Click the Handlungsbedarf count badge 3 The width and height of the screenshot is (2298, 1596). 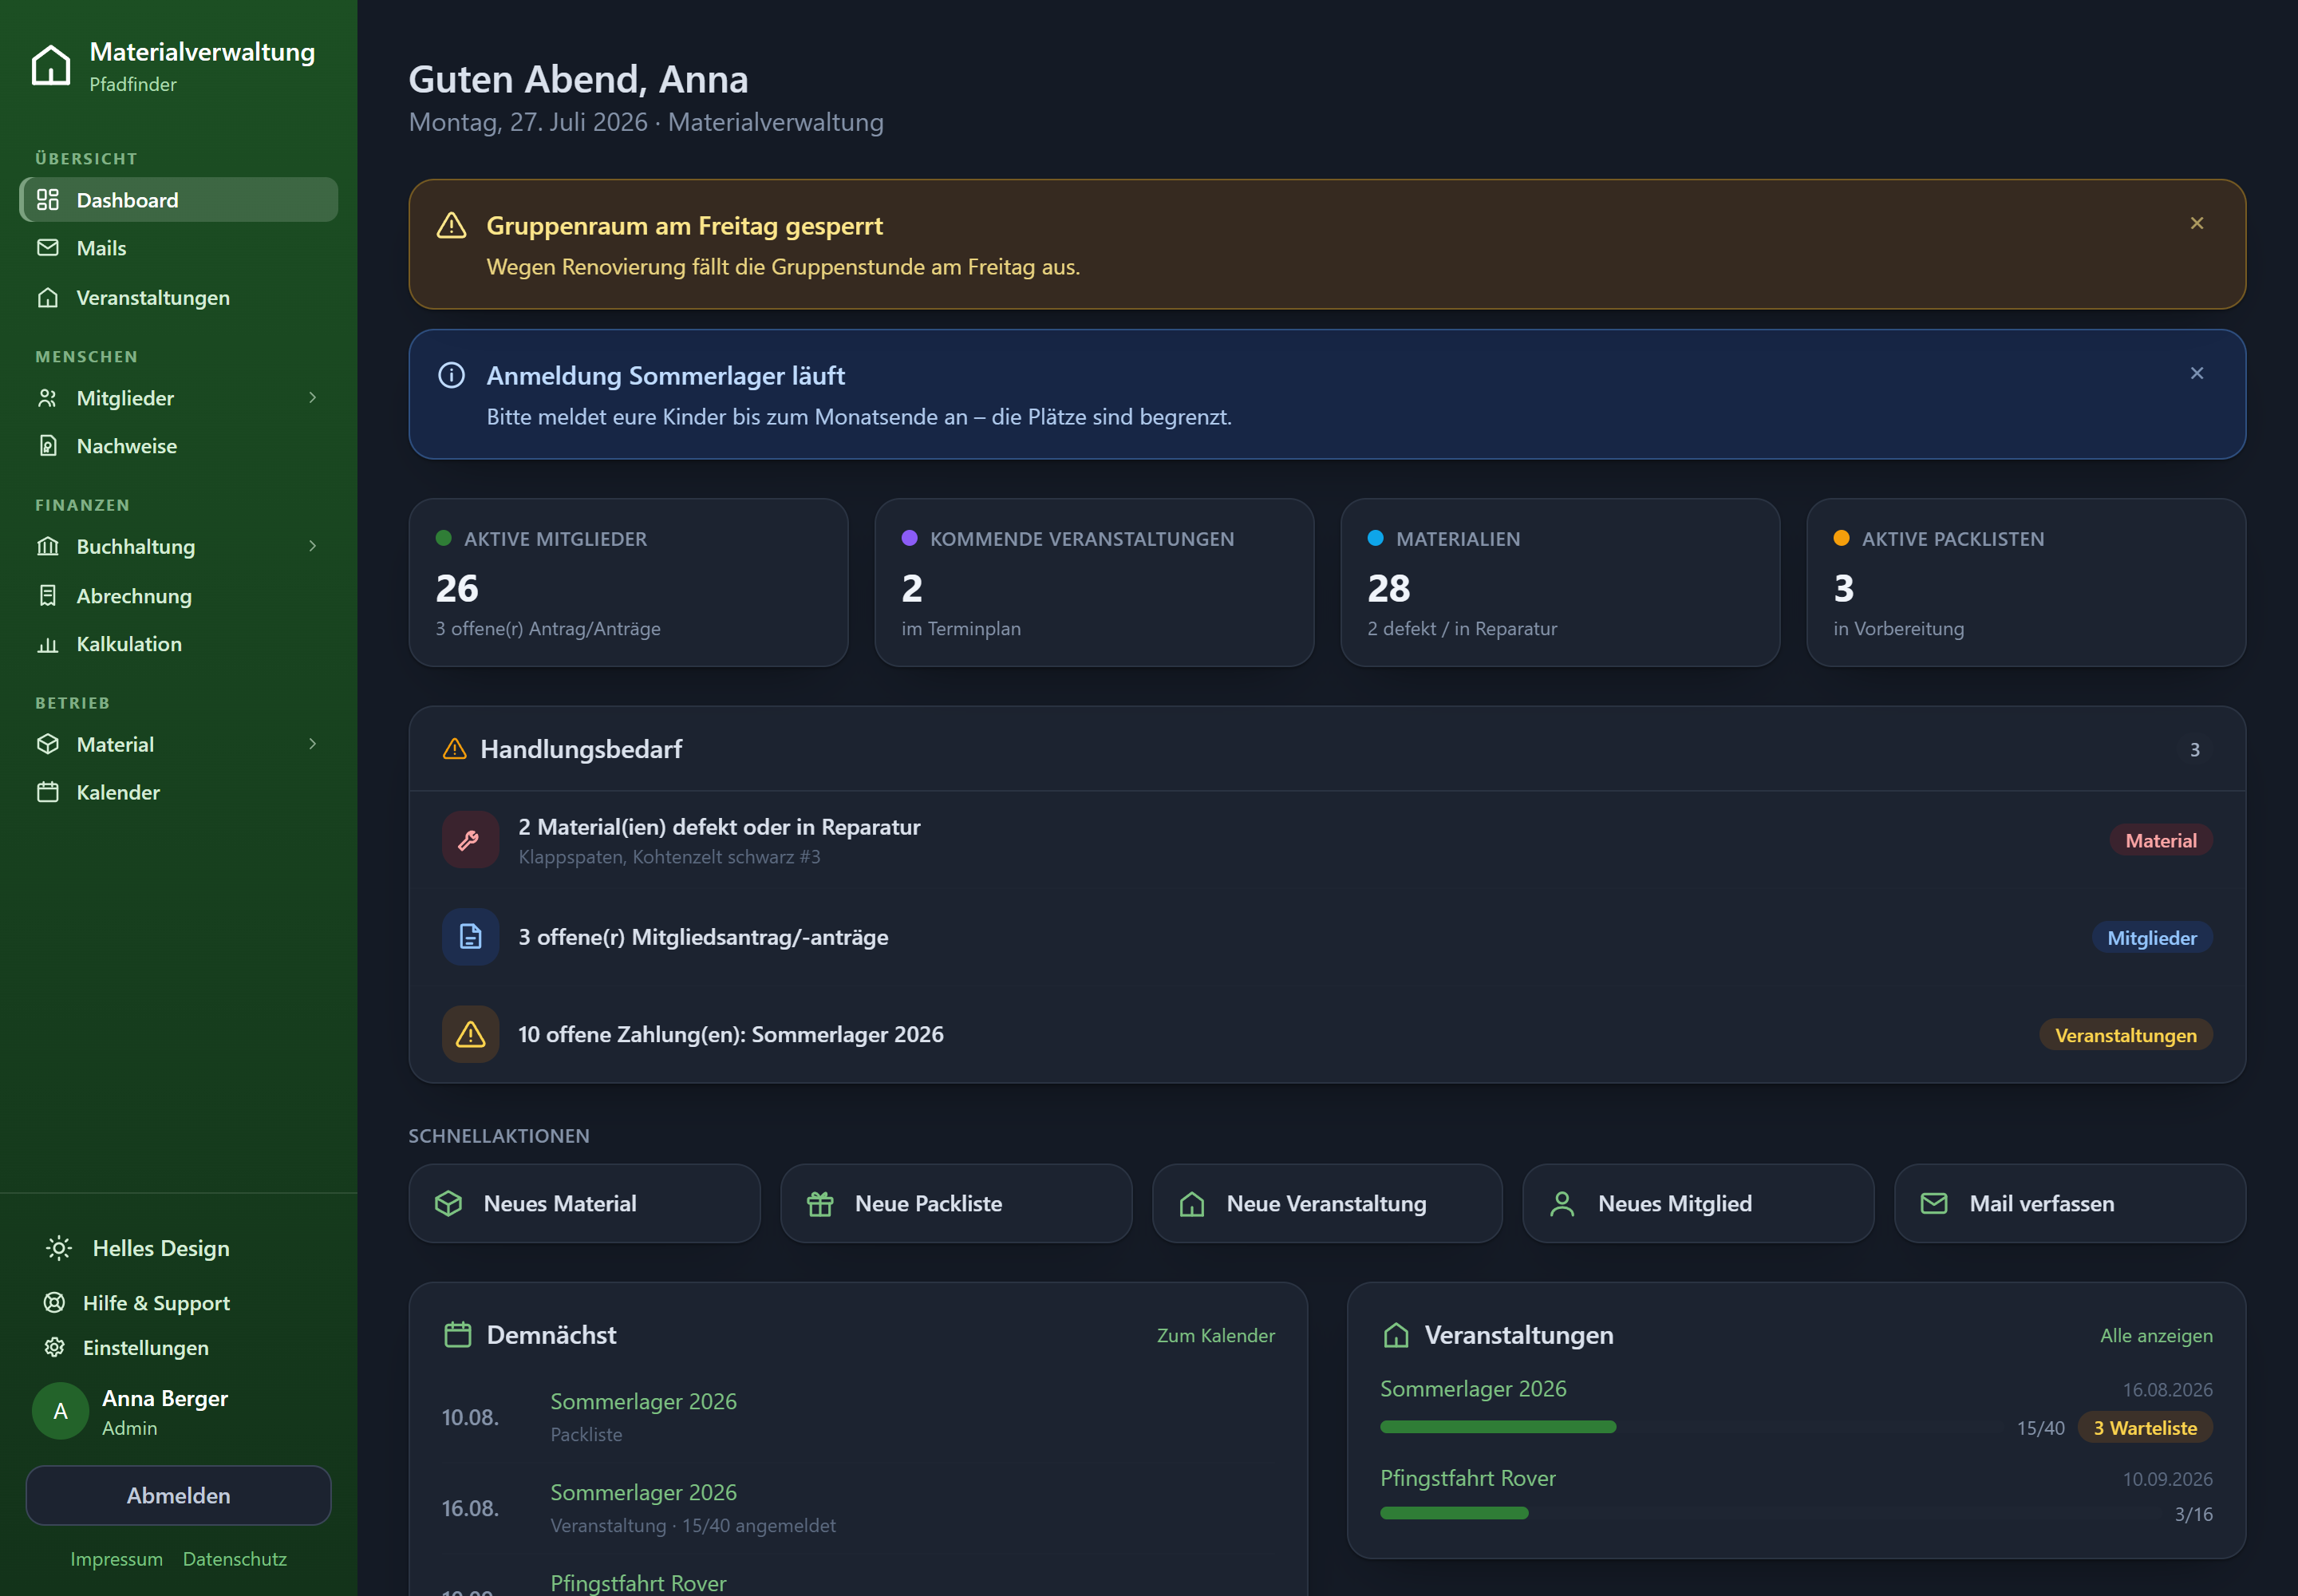2195,750
